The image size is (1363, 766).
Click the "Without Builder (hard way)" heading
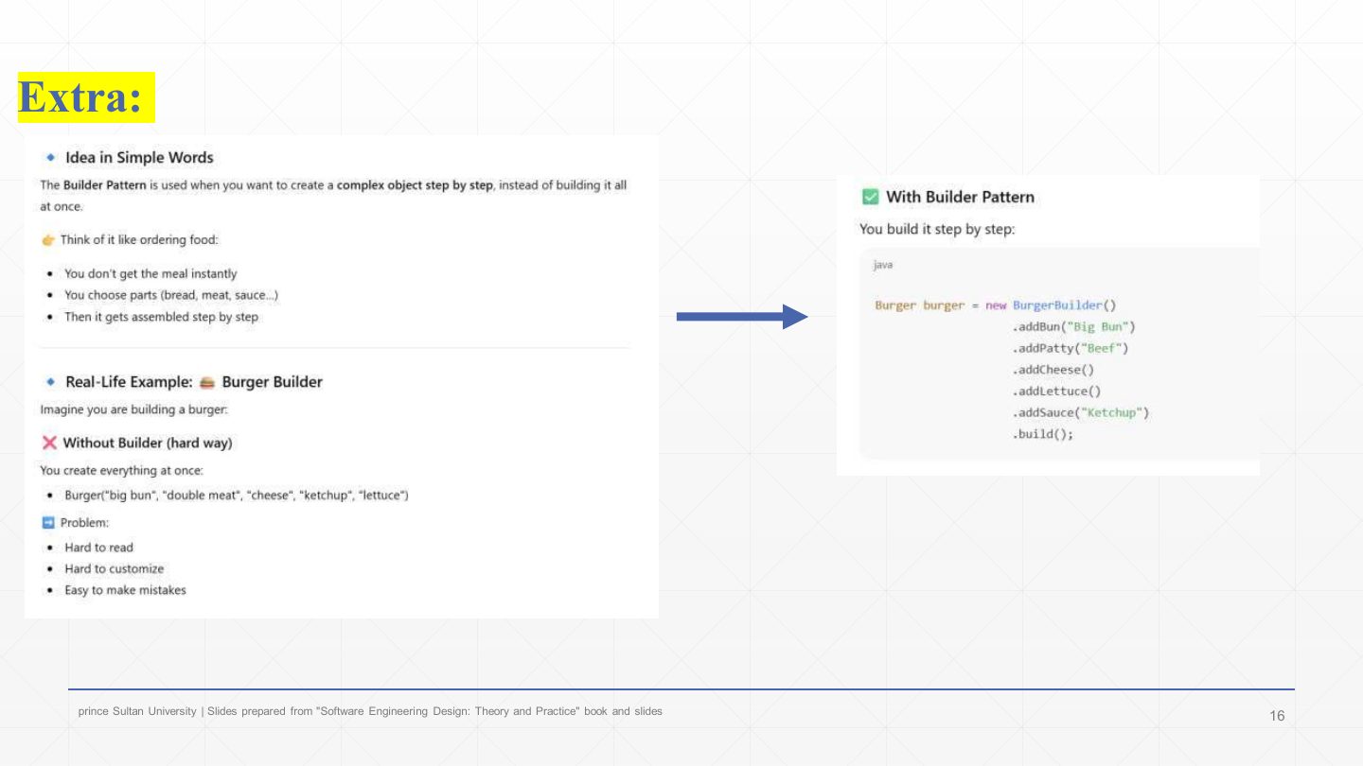tap(148, 443)
